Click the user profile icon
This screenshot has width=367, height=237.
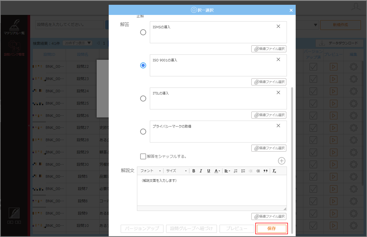point(356,7)
